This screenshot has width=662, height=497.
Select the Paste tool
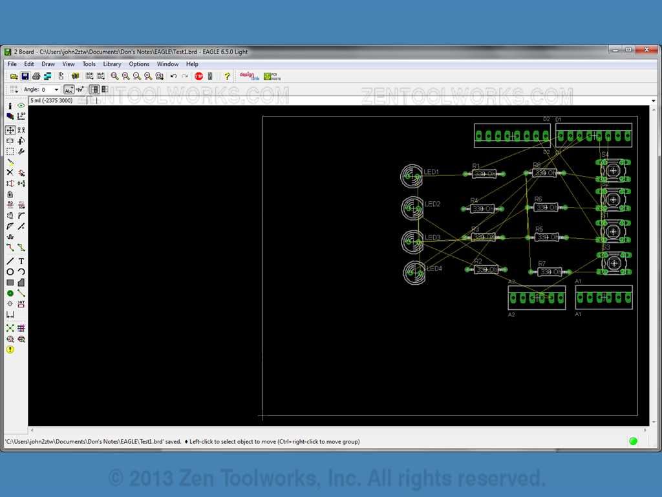point(10,162)
